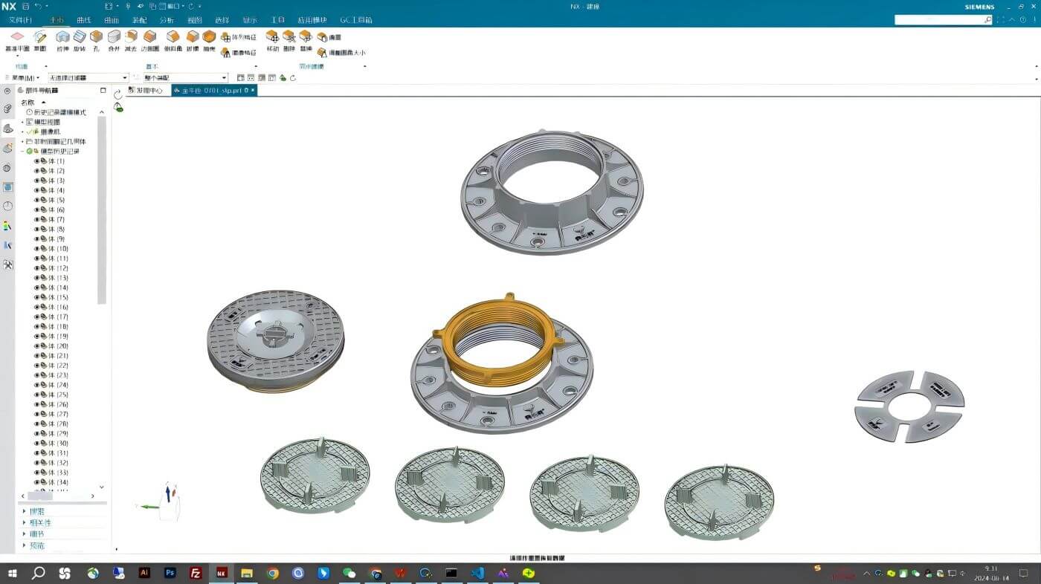
Task: Open the Assemblies (装配) ribbon tab
Action: tap(139, 20)
